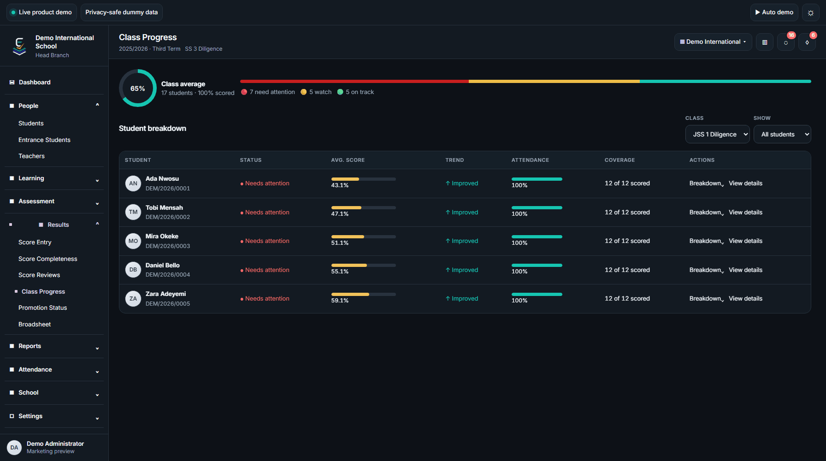This screenshot has height=461, width=826.
Task: Click the TM avatar for Tobi Mensah
Action: click(x=133, y=213)
